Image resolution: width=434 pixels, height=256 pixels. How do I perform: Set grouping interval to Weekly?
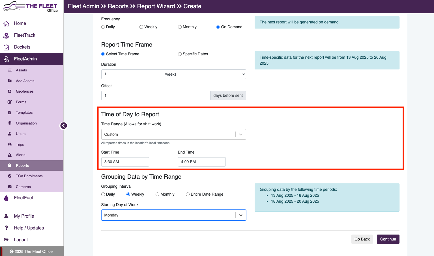pyautogui.click(x=128, y=194)
